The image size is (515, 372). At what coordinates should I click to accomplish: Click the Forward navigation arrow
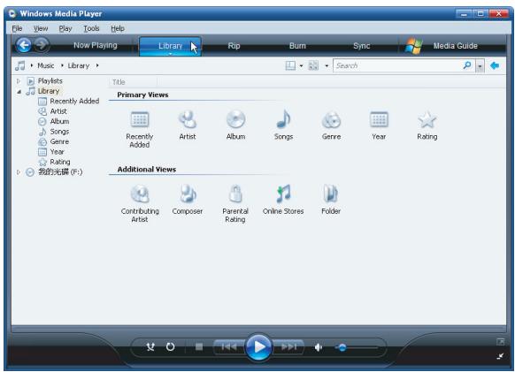point(42,44)
